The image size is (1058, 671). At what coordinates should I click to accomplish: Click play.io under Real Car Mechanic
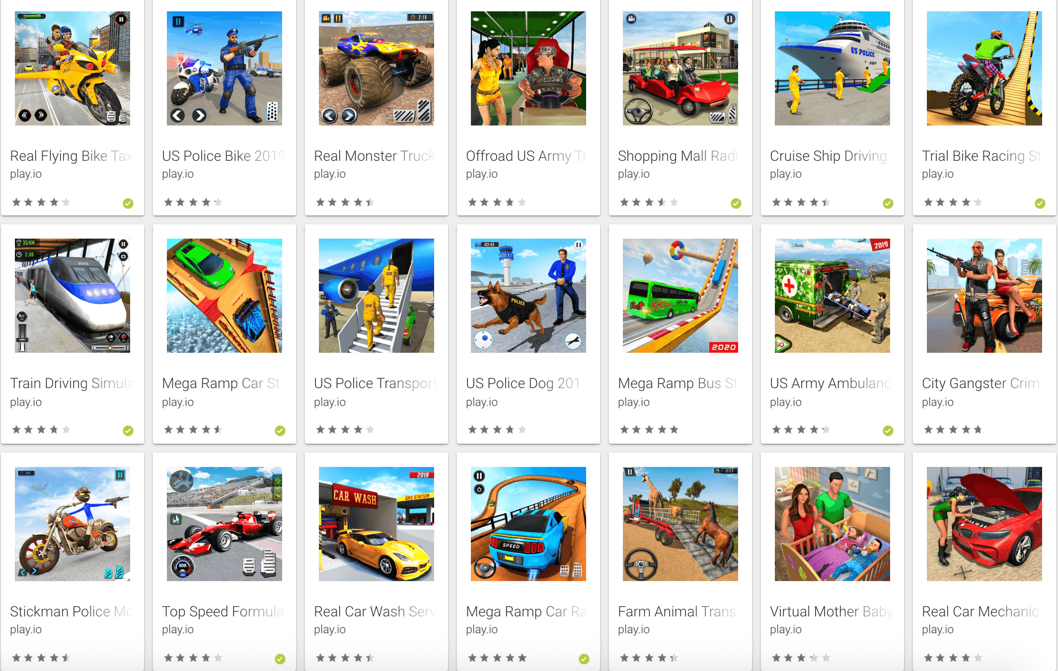[x=938, y=629]
